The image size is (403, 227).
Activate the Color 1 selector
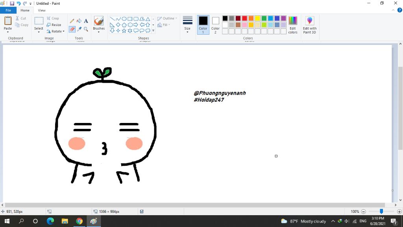(203, 25)
